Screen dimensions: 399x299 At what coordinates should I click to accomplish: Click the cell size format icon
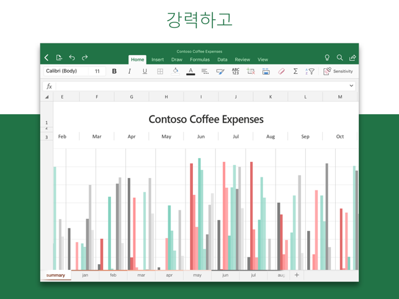pyautogui.click(x=266, y=71)
